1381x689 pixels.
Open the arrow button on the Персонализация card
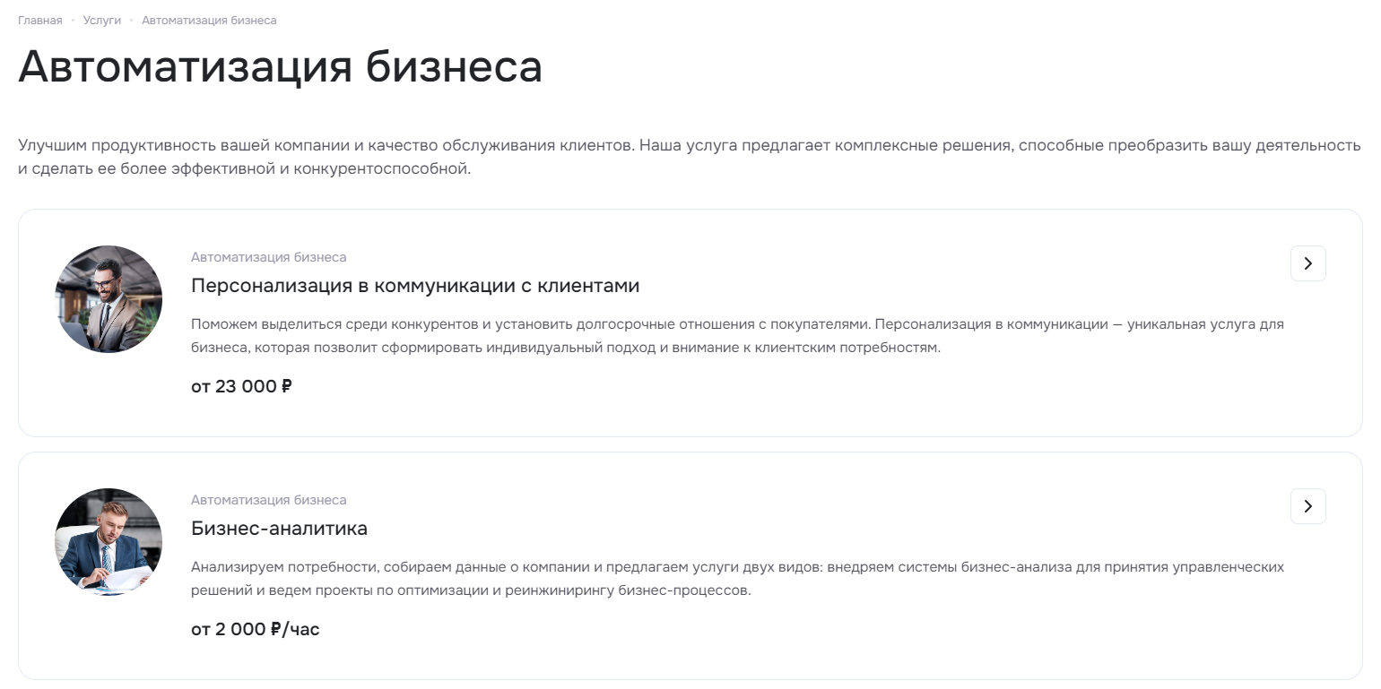click(x=1307, y=263)
